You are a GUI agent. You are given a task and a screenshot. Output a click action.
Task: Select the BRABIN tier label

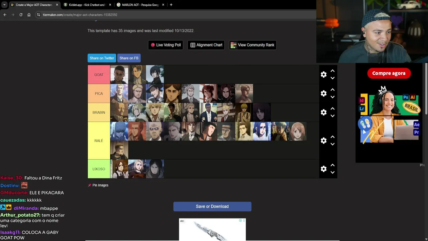click(x=99, y=112)
